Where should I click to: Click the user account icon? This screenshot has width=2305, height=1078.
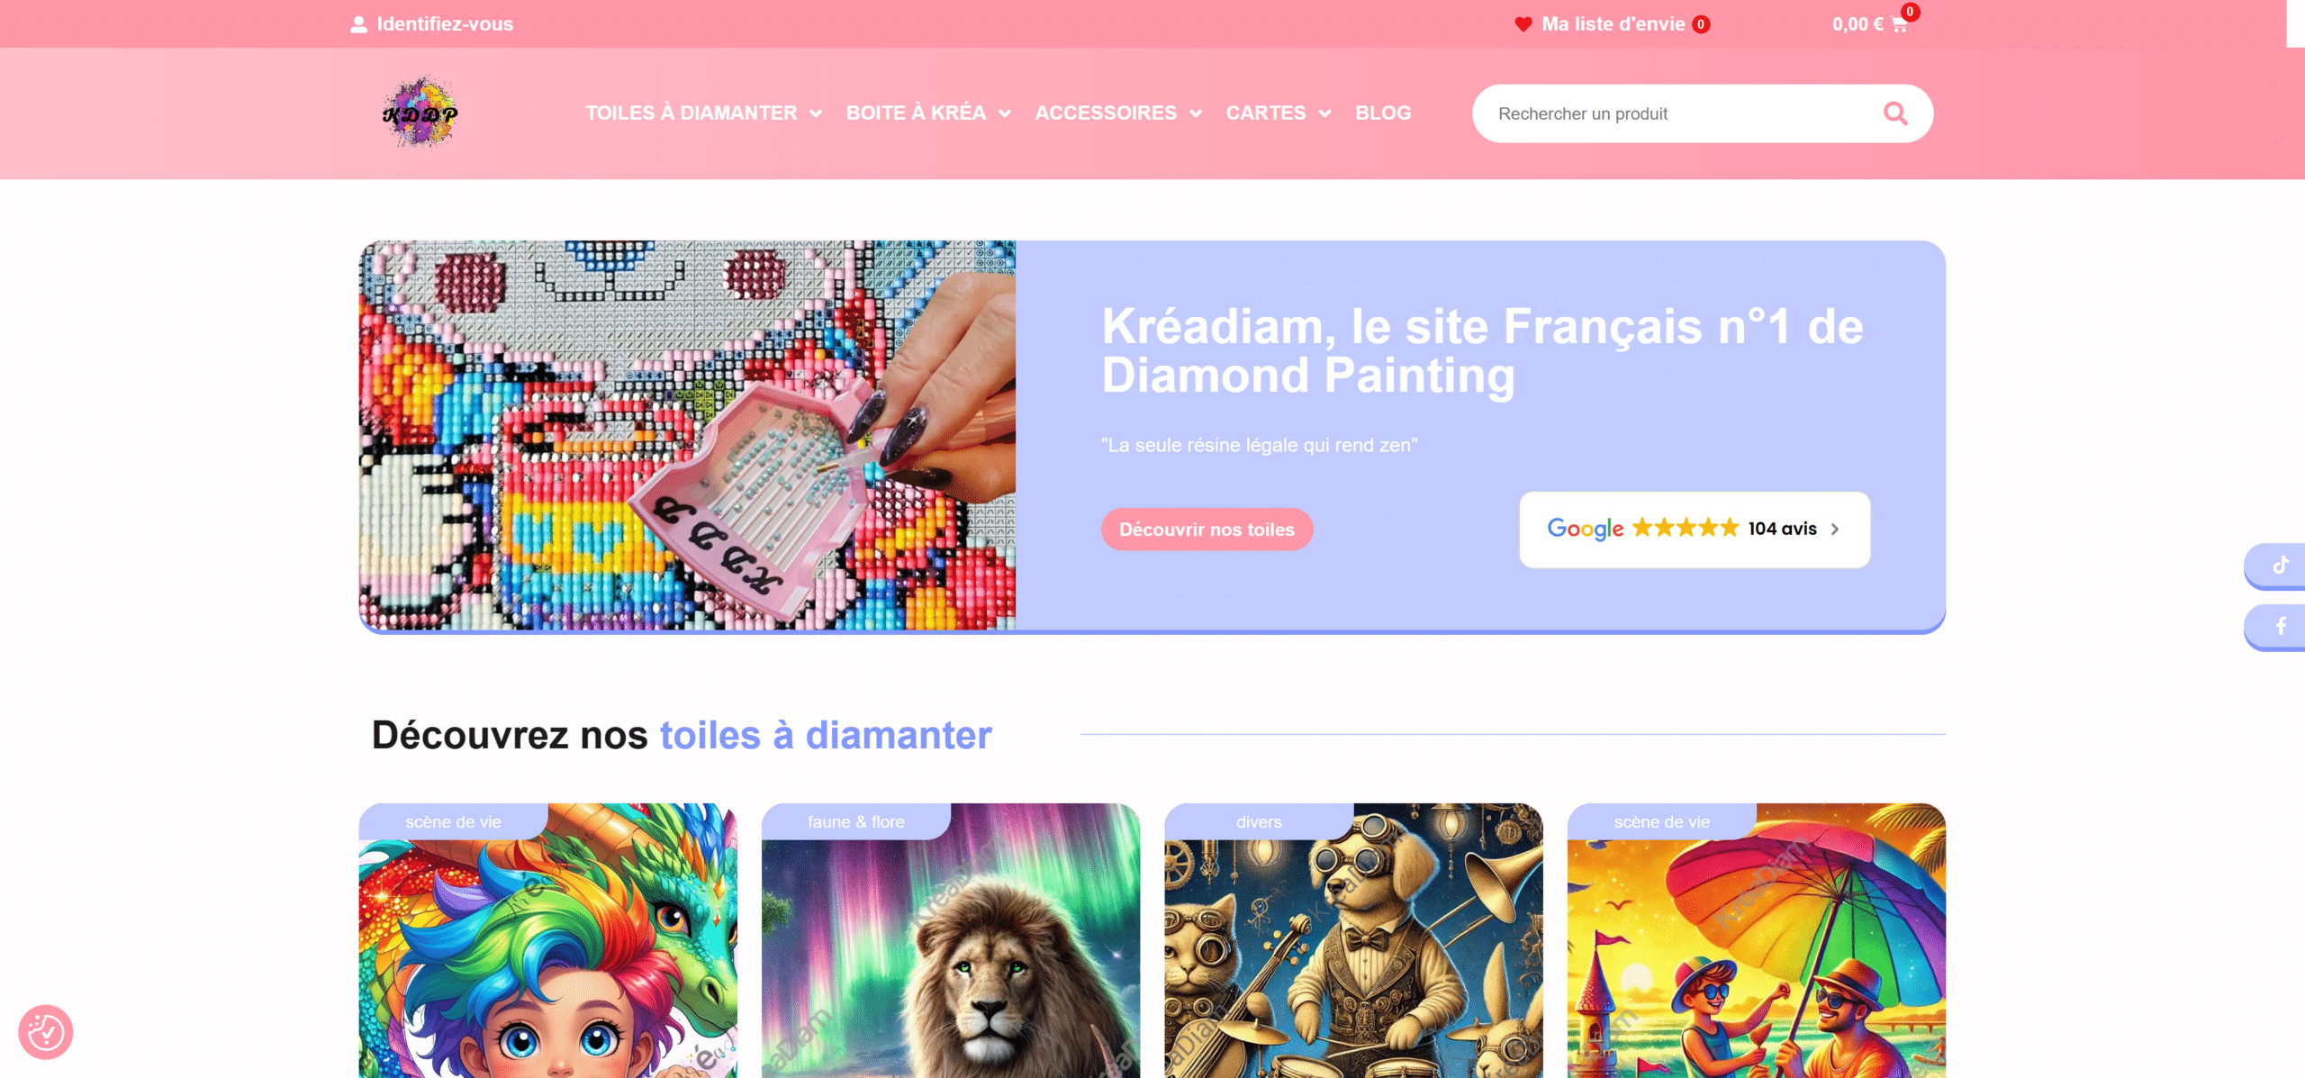[x=358, y=24]
